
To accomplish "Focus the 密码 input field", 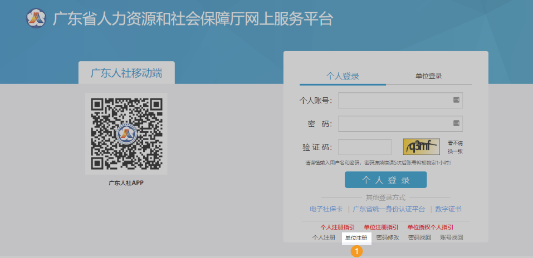I will point(394,123).
